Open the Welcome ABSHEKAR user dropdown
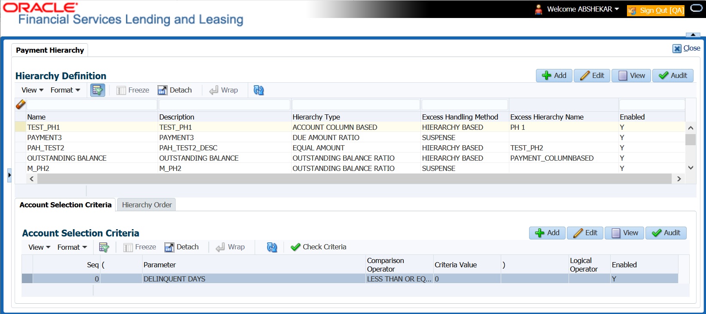Screen dimensions: 706x314 point(583,9)
